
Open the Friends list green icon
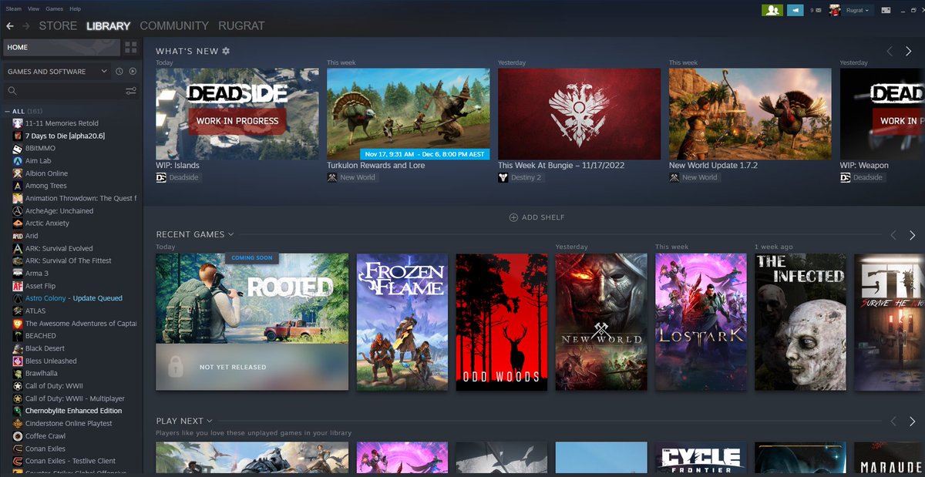[772, 10]
